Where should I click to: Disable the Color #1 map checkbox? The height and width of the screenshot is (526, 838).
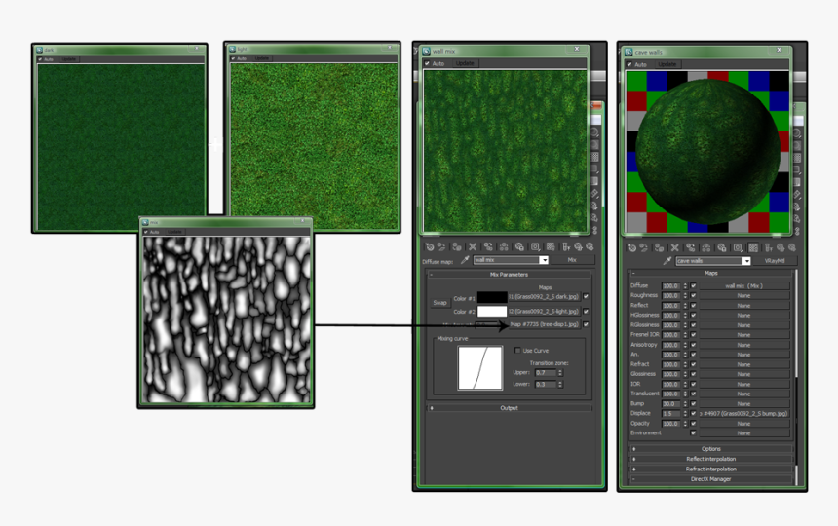point(587,296)
